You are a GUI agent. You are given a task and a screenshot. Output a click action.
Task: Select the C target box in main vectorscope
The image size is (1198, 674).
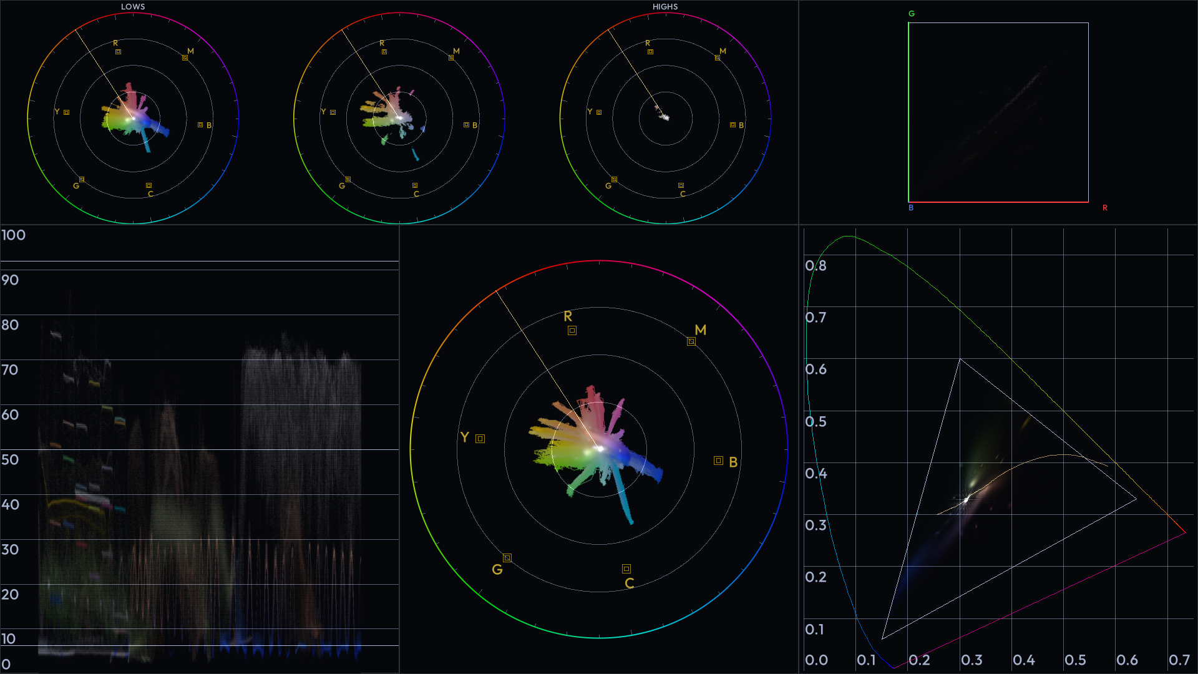coord(626,569)
